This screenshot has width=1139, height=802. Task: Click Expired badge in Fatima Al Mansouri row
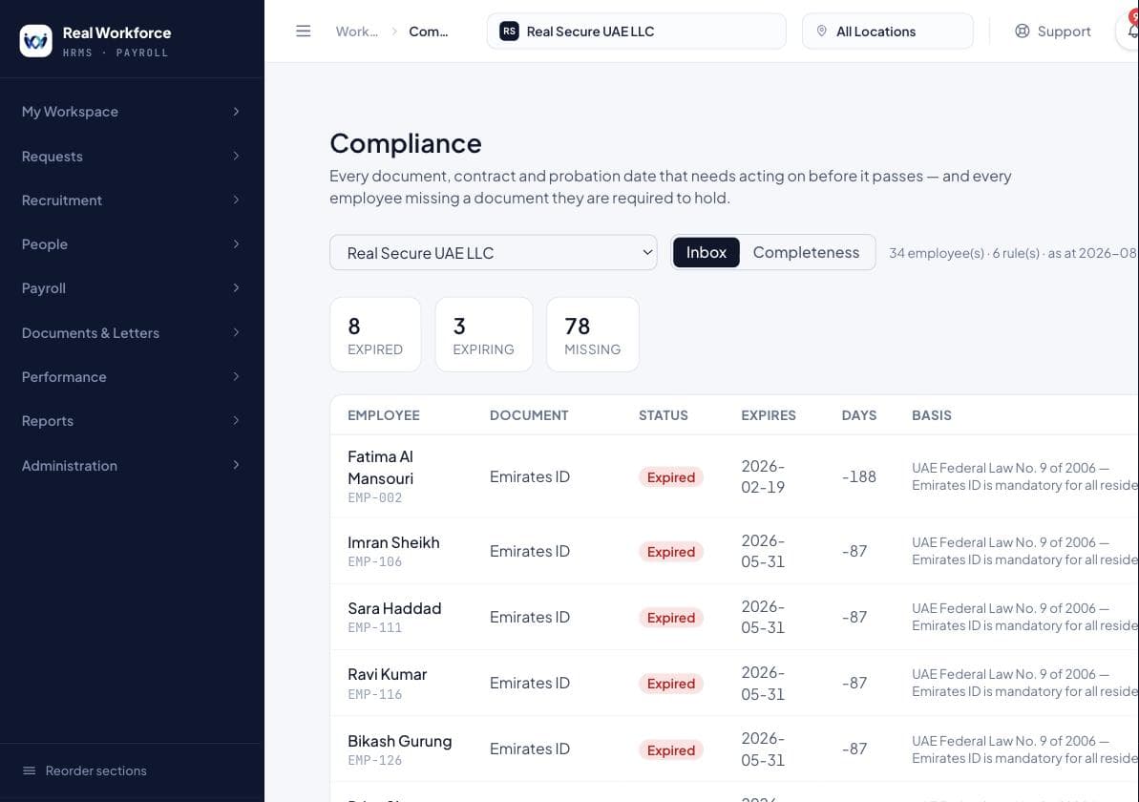coord(671,477)
